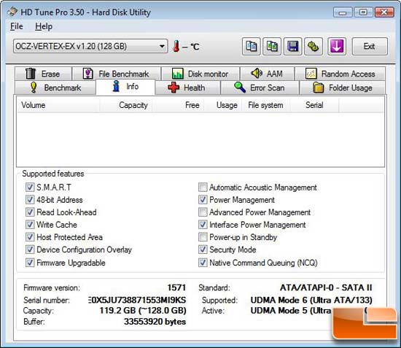
Task: Click the Exit button
Action: 370,47
